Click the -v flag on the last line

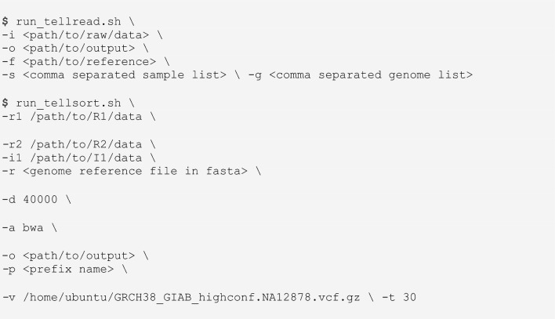tap(9, 297)
